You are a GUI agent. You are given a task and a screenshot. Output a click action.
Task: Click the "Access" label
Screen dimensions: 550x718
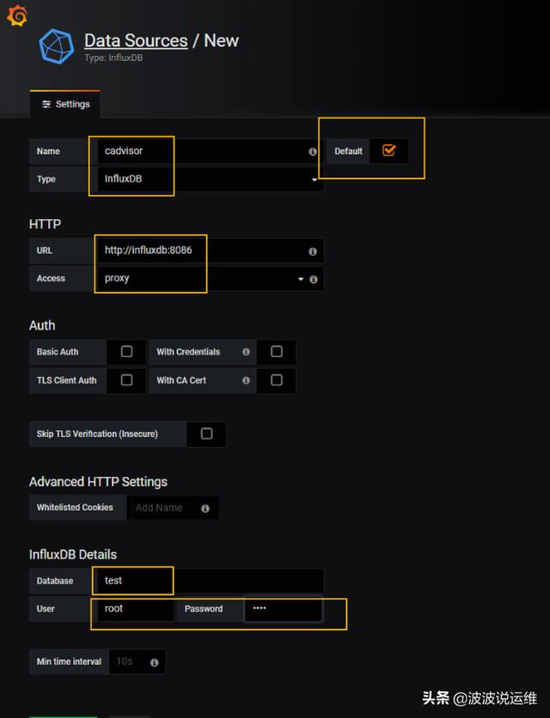[x=52, y=279]
